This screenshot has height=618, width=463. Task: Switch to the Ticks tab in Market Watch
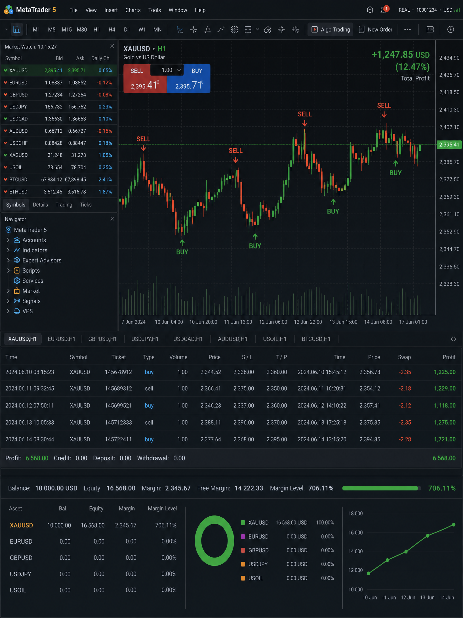tap(86, 205)
